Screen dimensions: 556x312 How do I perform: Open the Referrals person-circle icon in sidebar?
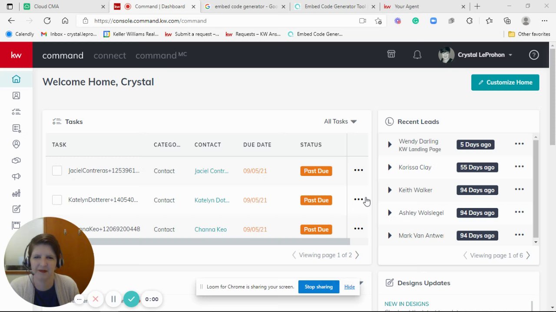[x=16, y=144]
